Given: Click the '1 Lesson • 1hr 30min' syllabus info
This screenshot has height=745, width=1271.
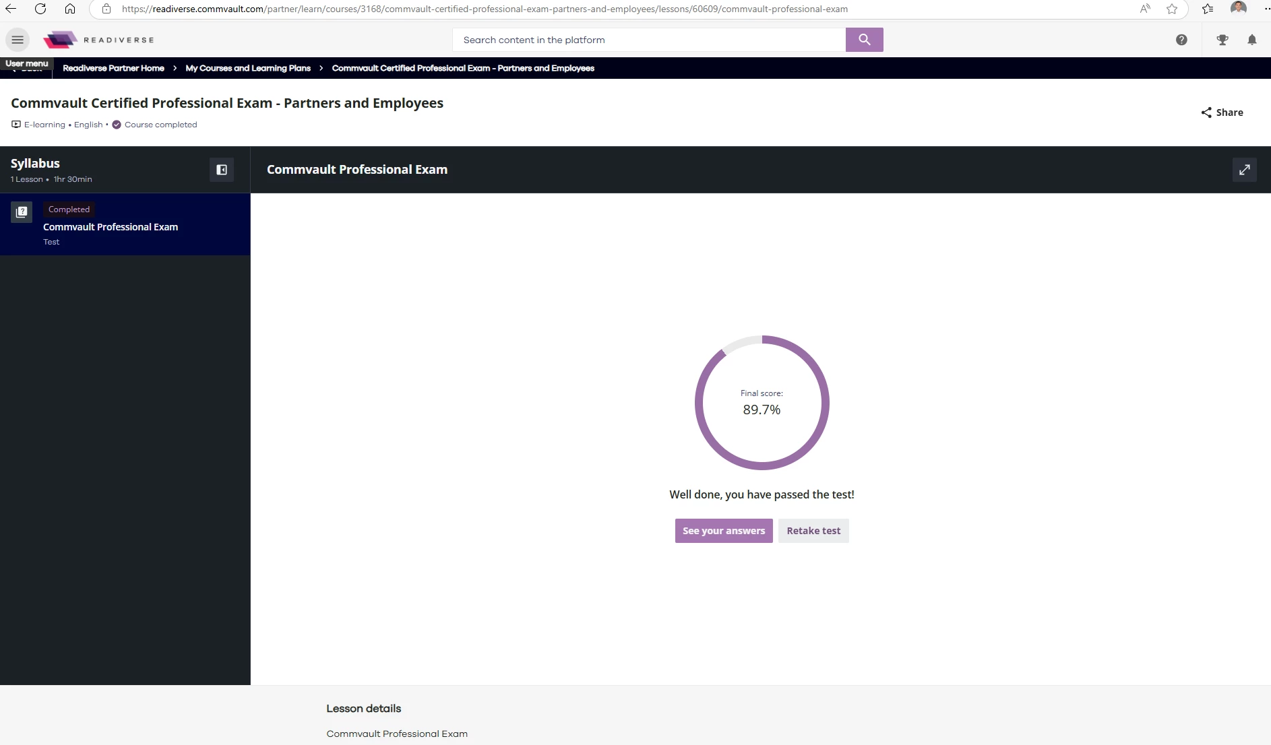Looking at the screenshot, I should point(51,179).
